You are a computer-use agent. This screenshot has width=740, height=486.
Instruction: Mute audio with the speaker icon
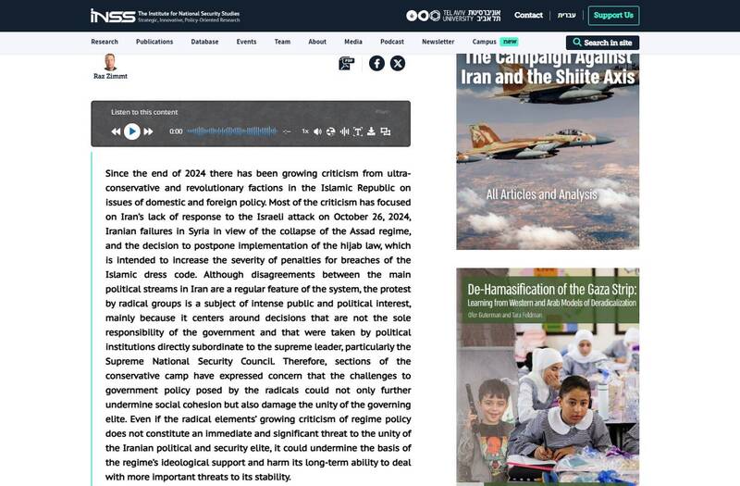pos(317,131)
